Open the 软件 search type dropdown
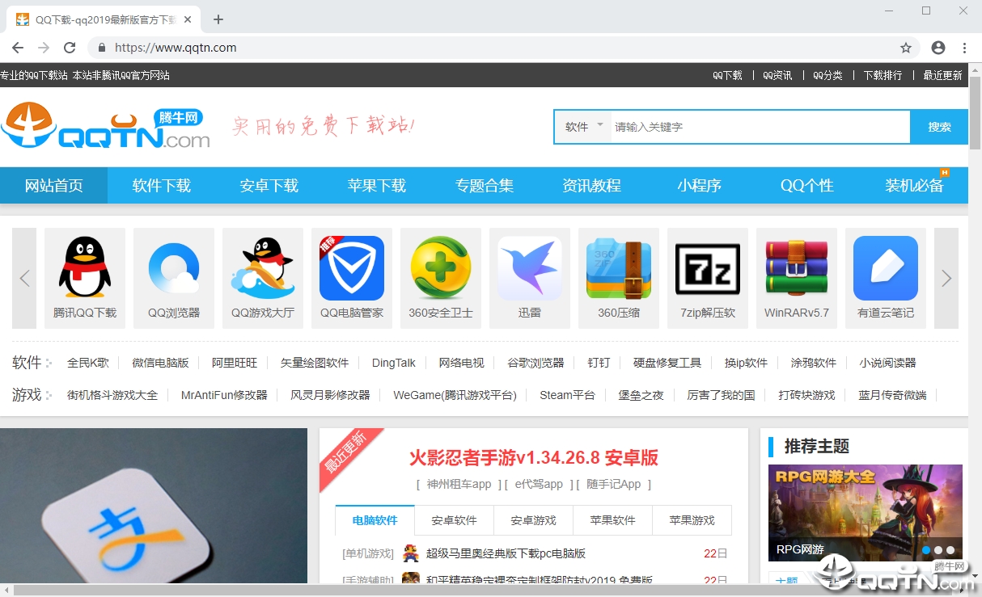This screenshot has height=597, width=982. (583, 127)
